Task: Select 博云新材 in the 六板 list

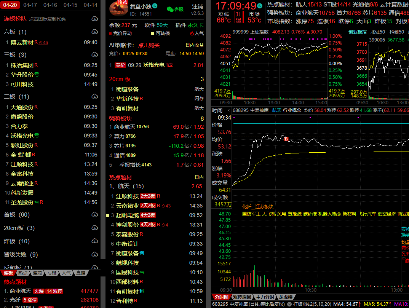Action: (22, 42)
